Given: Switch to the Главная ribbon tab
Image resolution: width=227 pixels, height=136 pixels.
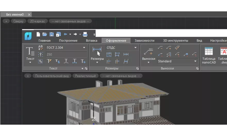Looking at the screenshot, I should [x=44, y=40].
